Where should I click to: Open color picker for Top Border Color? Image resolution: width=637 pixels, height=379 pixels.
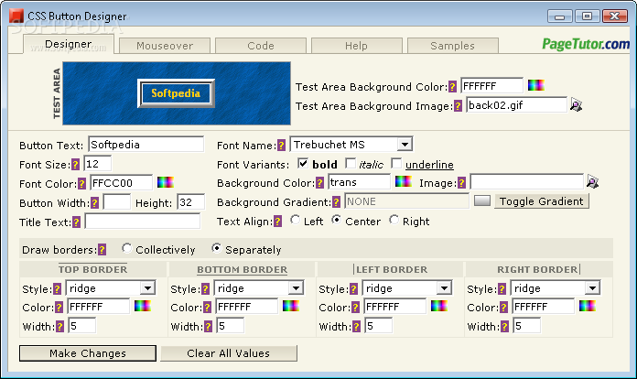(143, 306)
